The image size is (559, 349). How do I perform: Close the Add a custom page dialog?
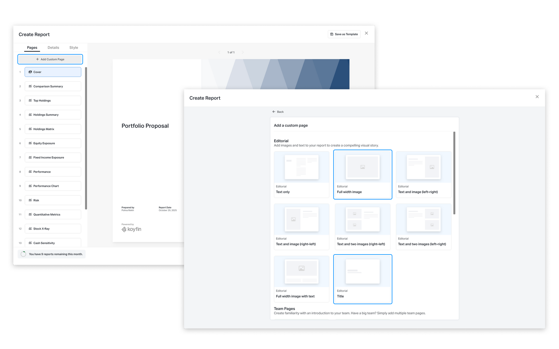coord(537,97)
